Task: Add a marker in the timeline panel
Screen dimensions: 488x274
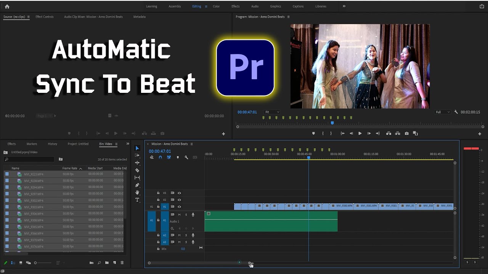Action: pos(178,157)
